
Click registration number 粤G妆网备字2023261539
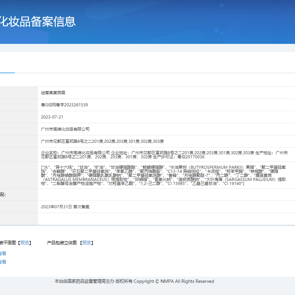pyautogui.click(x=64, y=105)
